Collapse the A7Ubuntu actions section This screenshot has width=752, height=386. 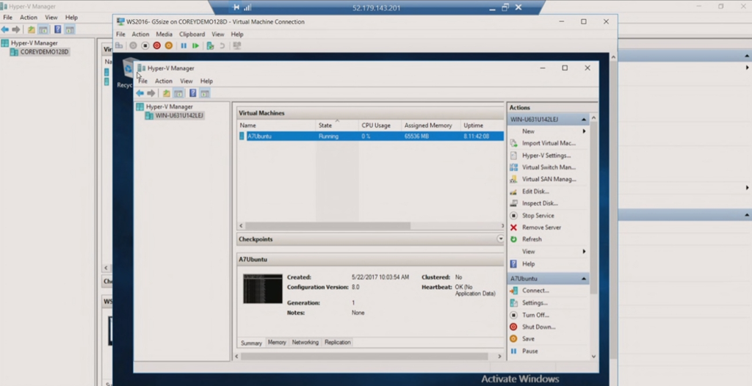[585, 279]
